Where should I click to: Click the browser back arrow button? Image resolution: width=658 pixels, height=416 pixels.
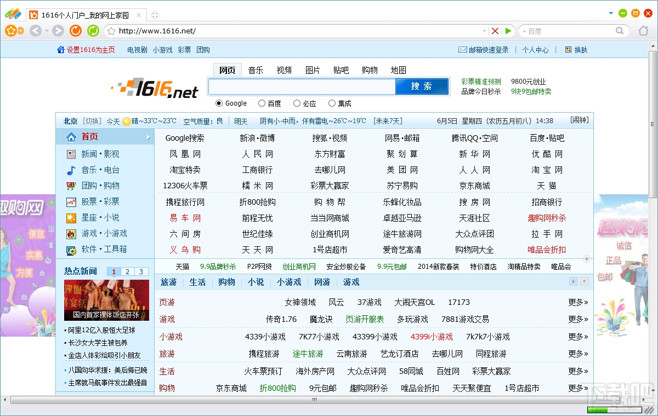pos(36,31)
